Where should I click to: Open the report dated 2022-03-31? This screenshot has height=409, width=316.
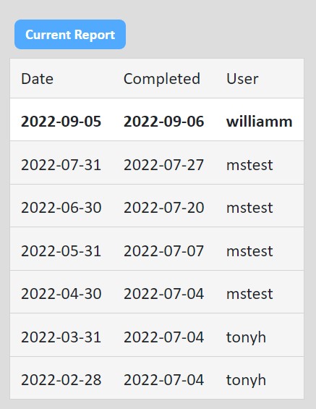(61, 337)
